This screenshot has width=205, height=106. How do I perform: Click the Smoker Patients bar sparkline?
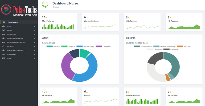click(x=142, y=101)
